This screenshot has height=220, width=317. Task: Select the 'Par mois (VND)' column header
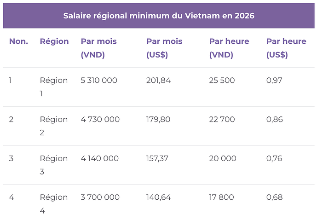(x=98, y=48)
